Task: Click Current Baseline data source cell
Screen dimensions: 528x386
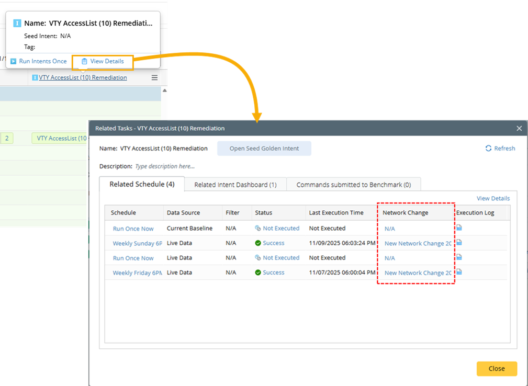Action: (x=189, y=228)
